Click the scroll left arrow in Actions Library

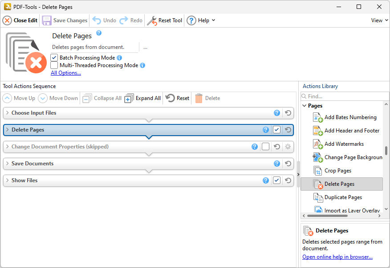pyautogui.click(x=304, y=216)
